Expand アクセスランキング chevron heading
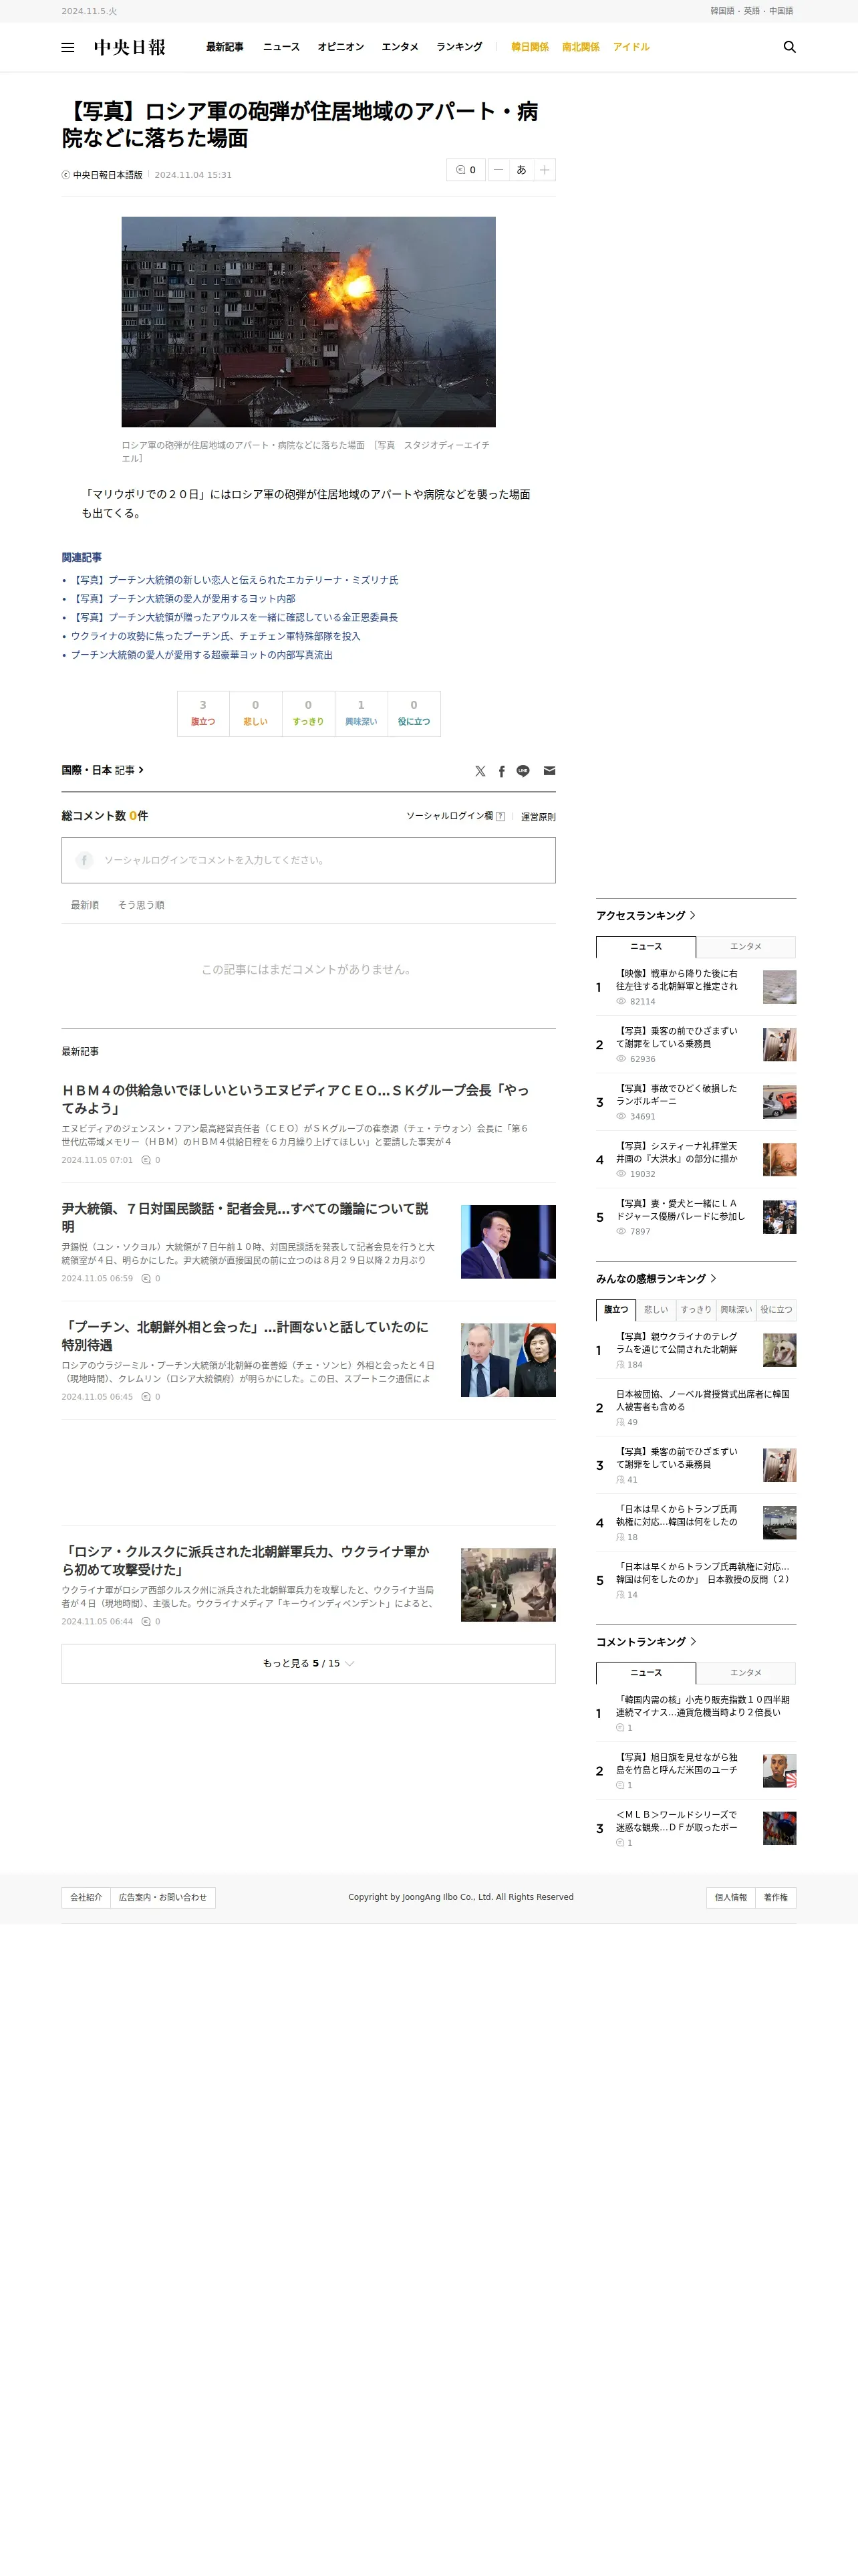 646,916
